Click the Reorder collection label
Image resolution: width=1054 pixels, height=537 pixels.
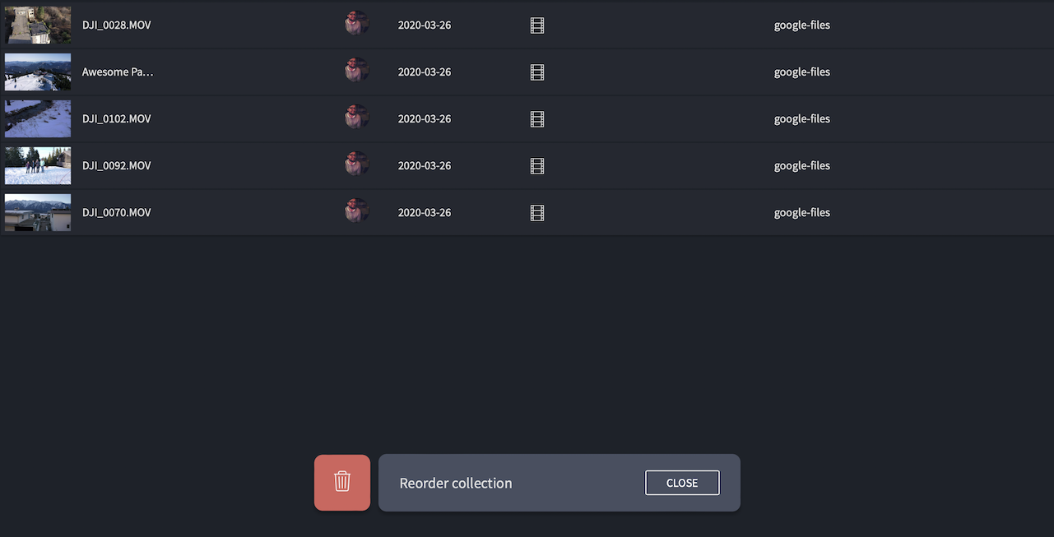(455, 483)
